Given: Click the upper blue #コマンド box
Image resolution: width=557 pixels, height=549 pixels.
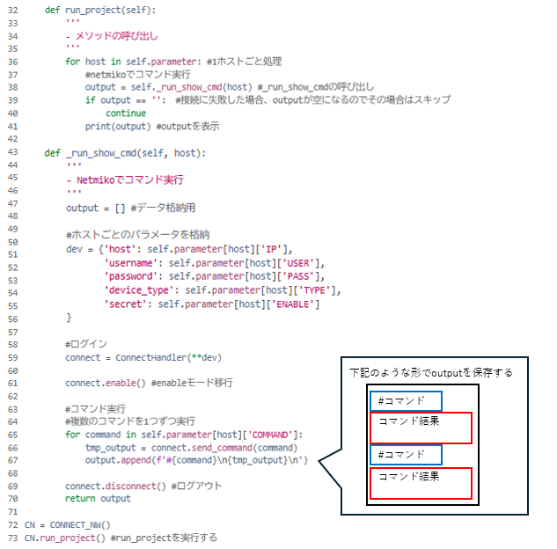Looking at the screenshot, I should pyautogui.click(x=406, y=401).
